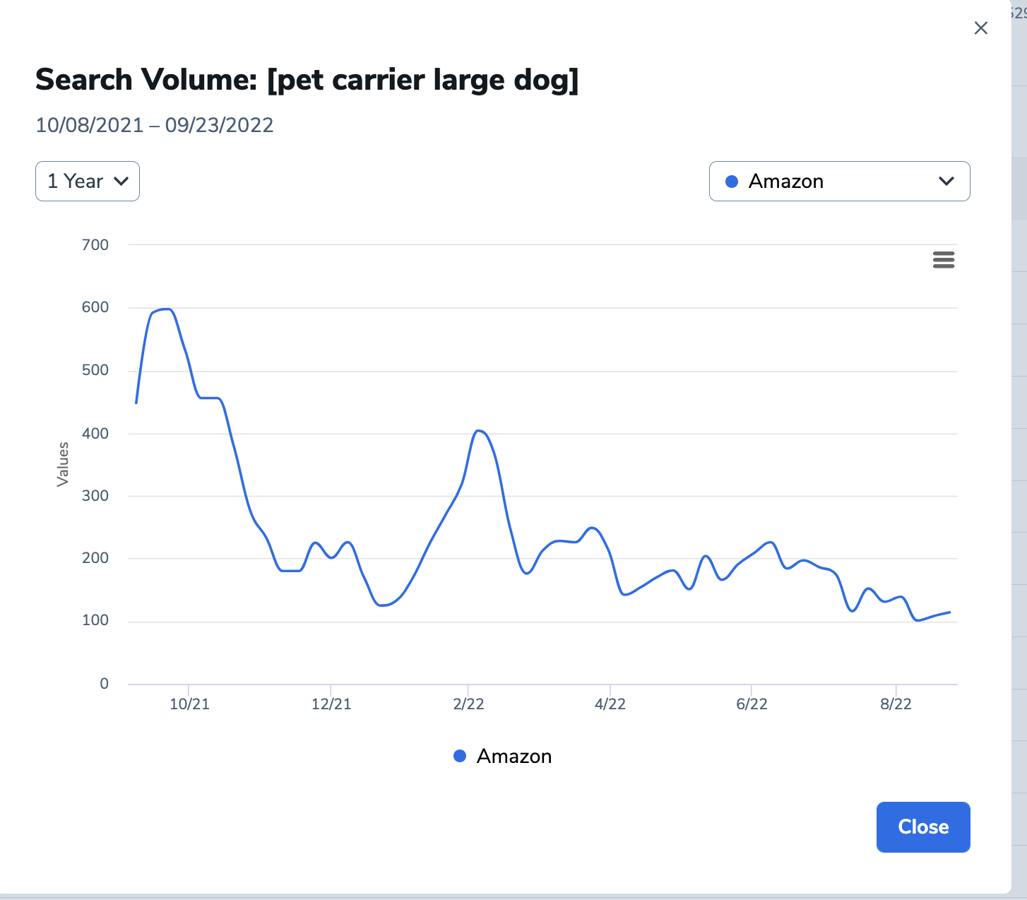This screenshot has width=1027, height=900.
Task: Click the blue Close button
Action: [923, 827]
